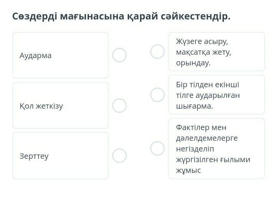Pick the 'Бір тілден екінші тілге' definition card
Image resolution: width=270 pixels, height=205 pixels.
(216, 94)
